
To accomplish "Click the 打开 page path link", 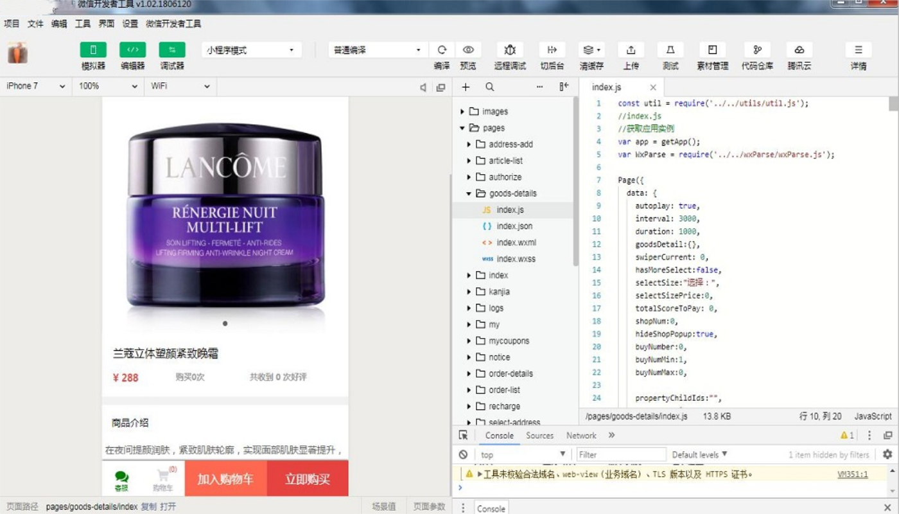I will pyautogui.click(x=168, y=507).
